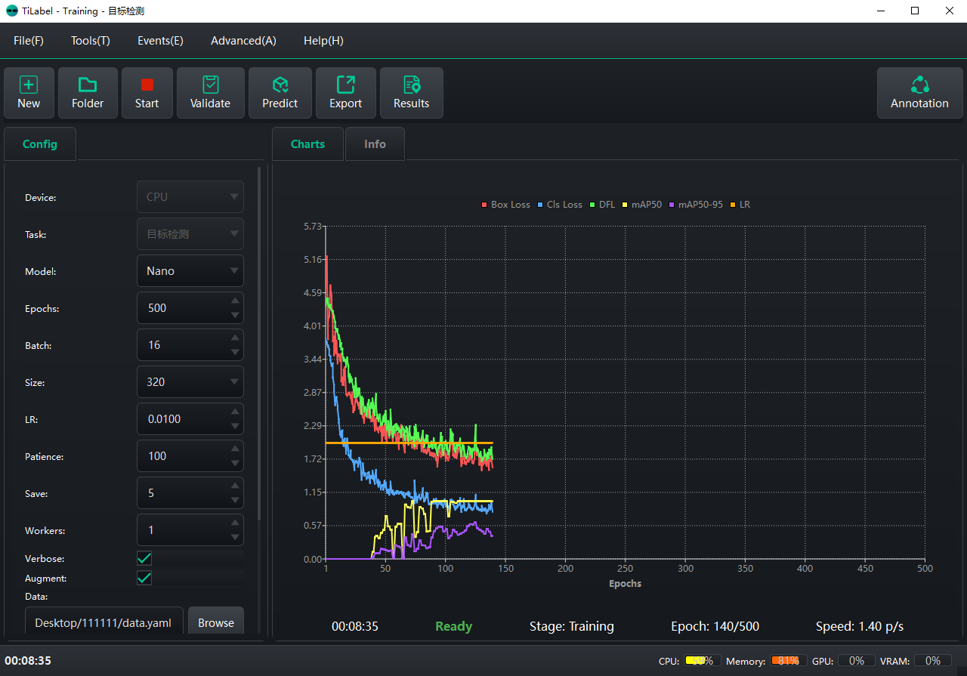Viewport: 967px width, 676px height.
Task: Open the Model dropdown showing Nano
Action: click(x=190, y=270)
